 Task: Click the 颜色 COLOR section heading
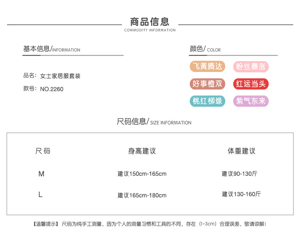tap(205, 49)
